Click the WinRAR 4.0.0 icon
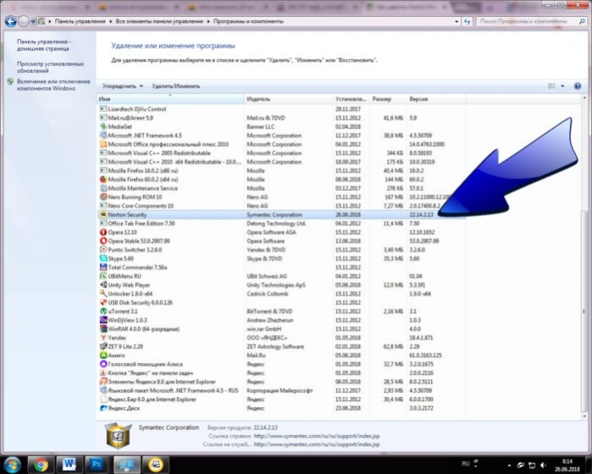The height and width of the screenshot is (474, 592). (103, 329)
